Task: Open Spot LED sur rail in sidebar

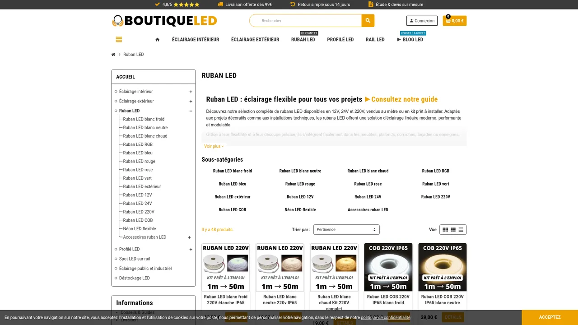Action: [x=135, y=259]
